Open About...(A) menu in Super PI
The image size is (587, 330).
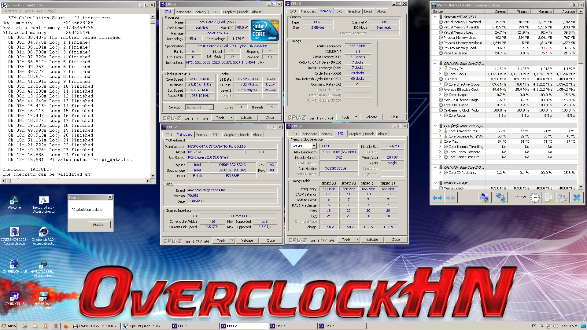coord(33,11)
